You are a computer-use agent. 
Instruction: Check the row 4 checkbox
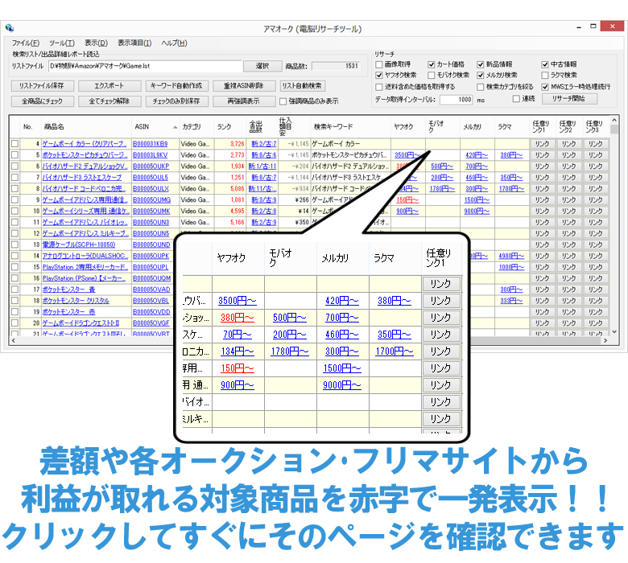pyautogui.click(x=14, y=144)
